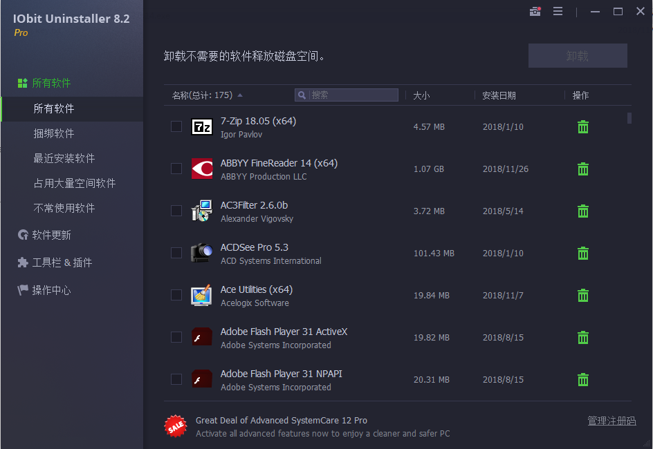Check the ABBYY FineReader 14 checkbox
Screen dimensions: 653x449
176,169
